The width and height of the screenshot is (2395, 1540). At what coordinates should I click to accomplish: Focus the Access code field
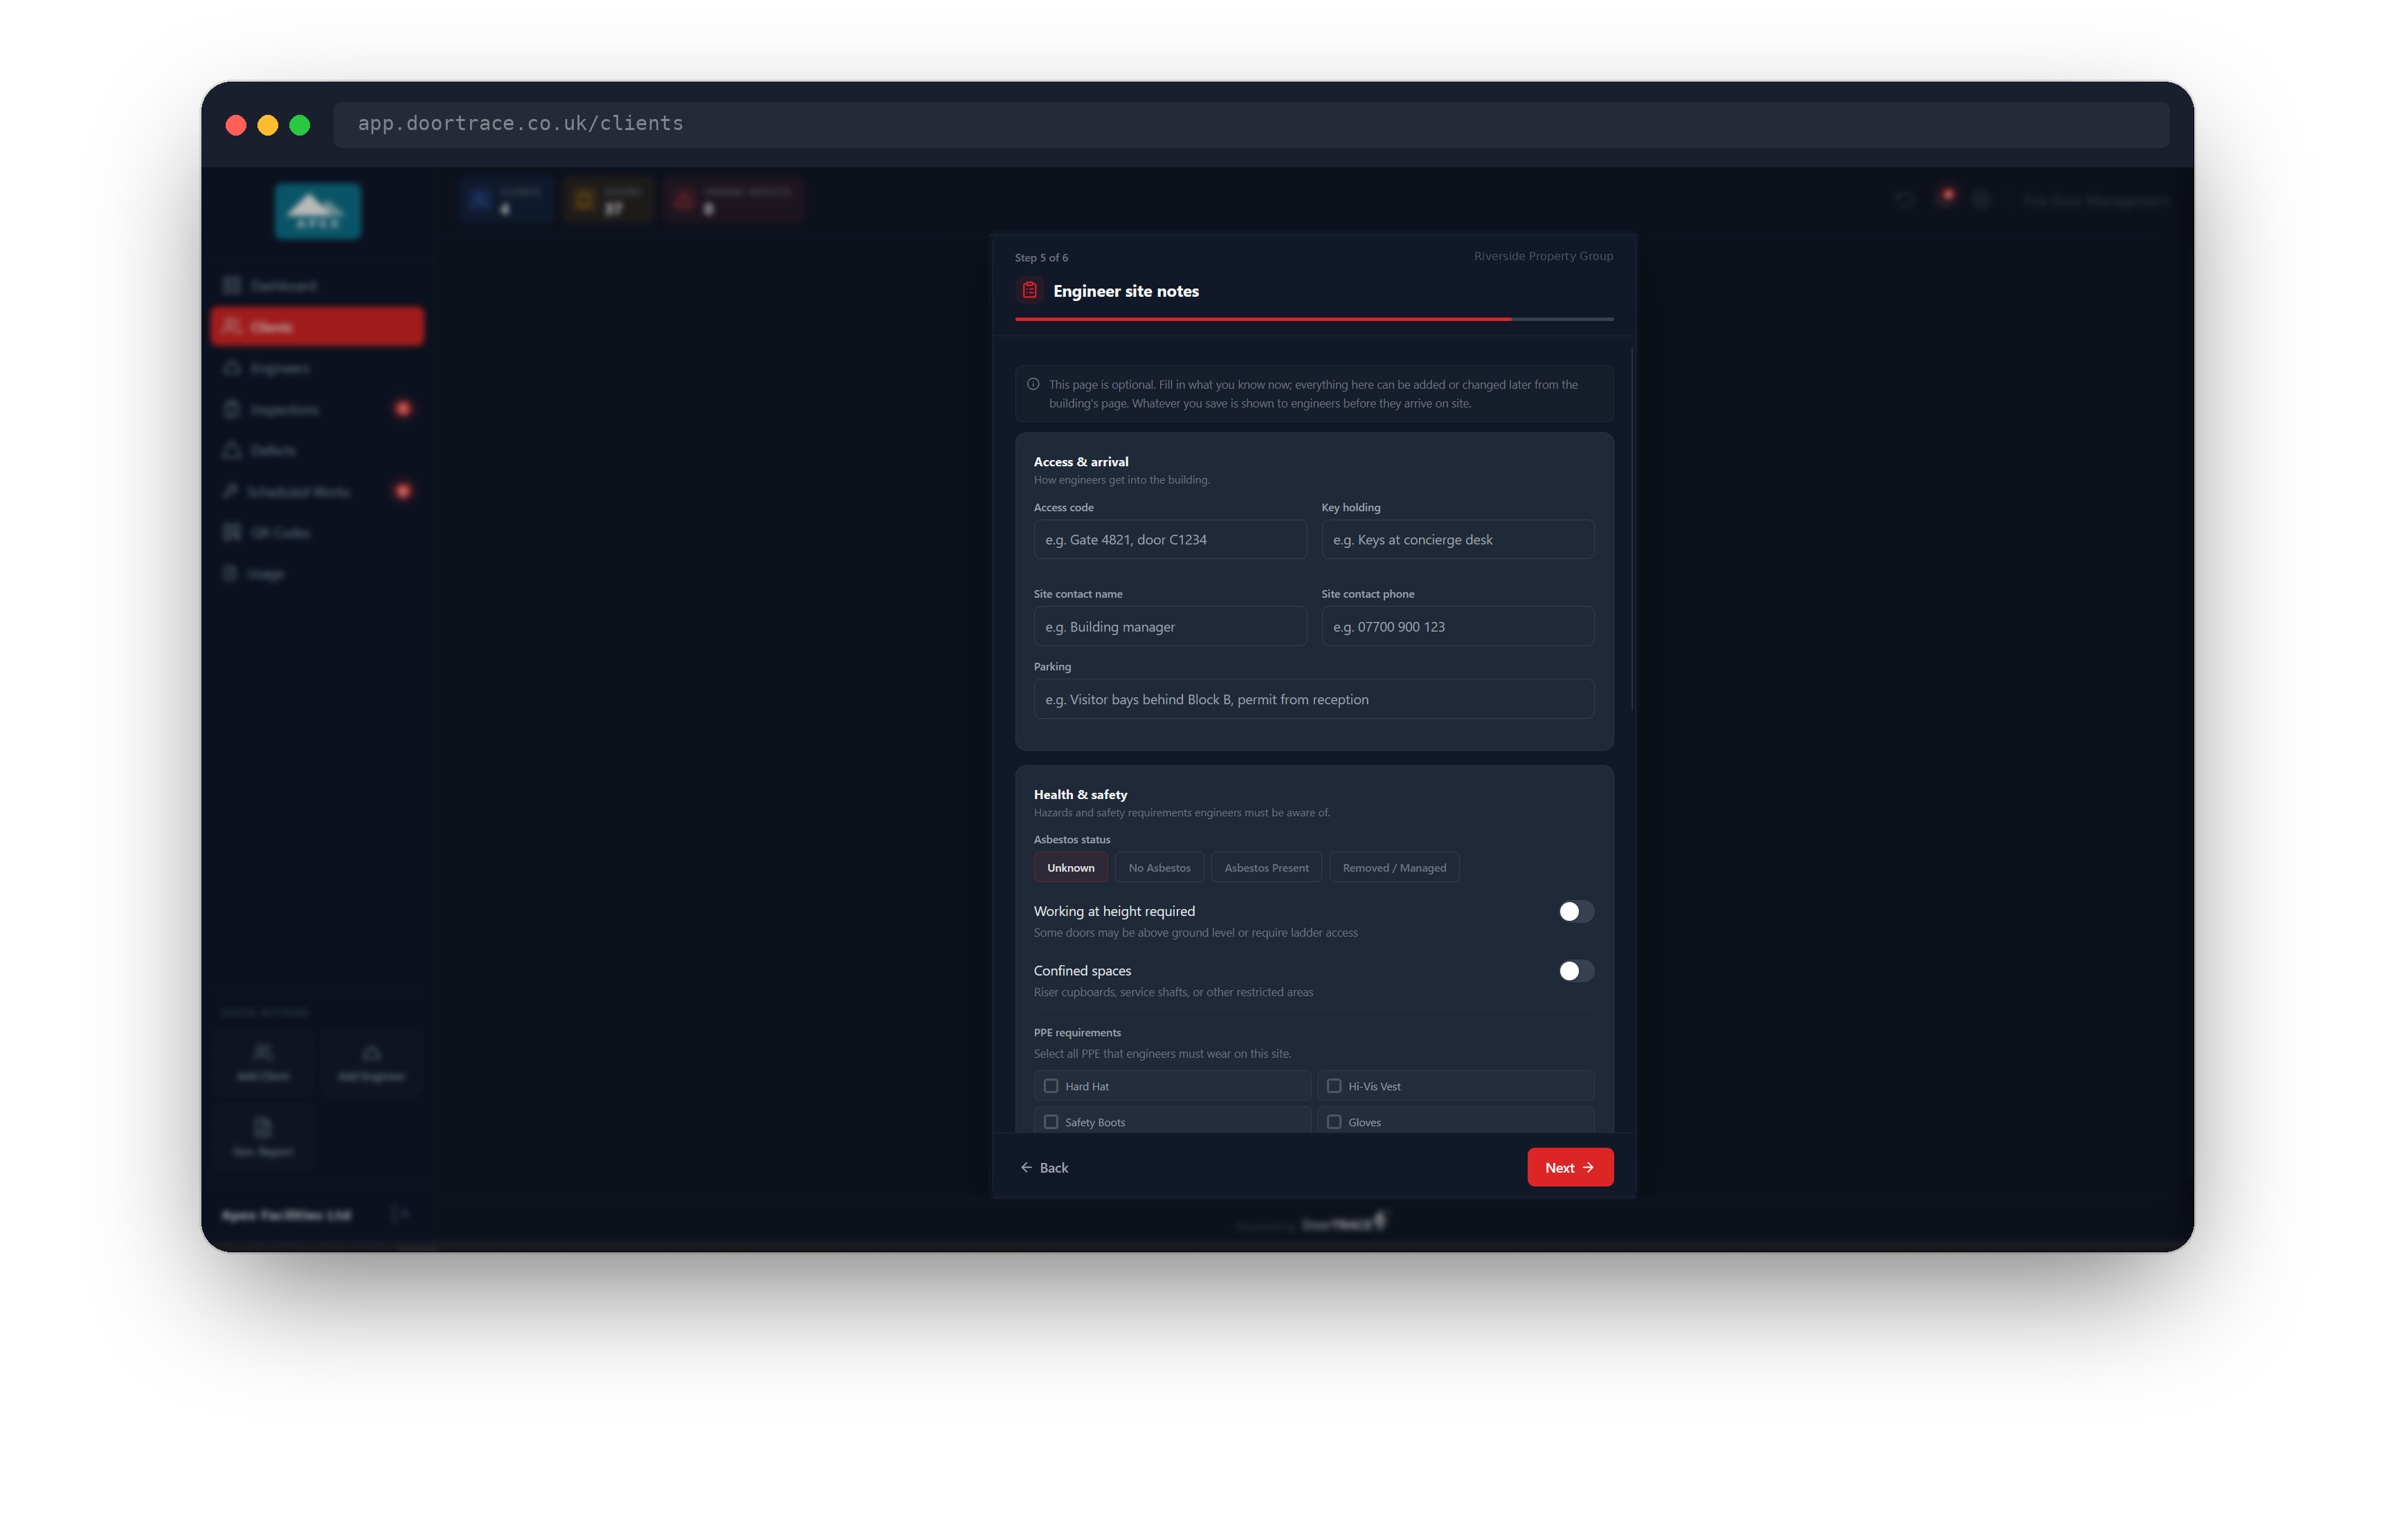click(1170, 539)
